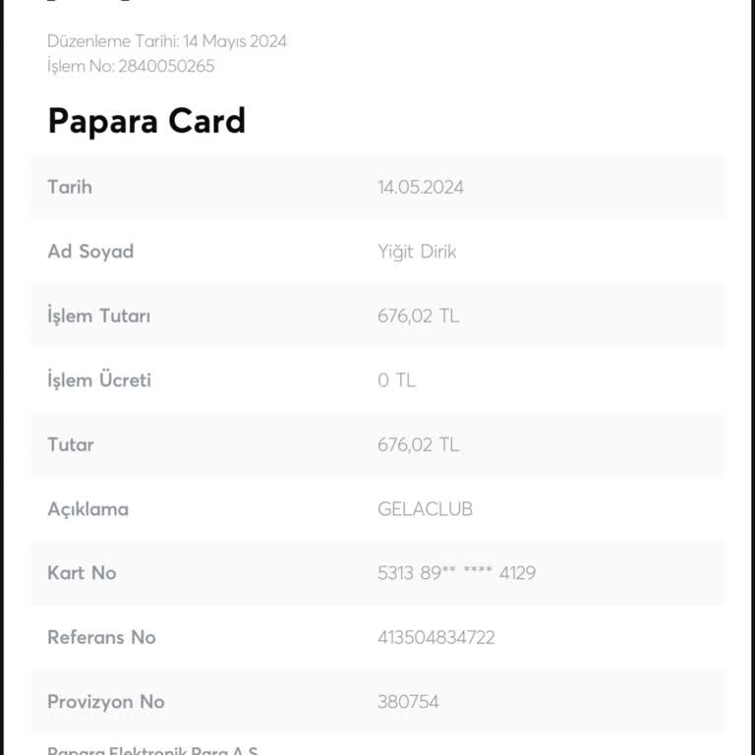
Task: Select the GELACLUB description text
Action: pyautogui.click(x=425, y=509)
